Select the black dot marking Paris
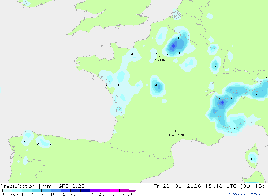Viewport: 268px width, 196px height. (x=160, y=56)
